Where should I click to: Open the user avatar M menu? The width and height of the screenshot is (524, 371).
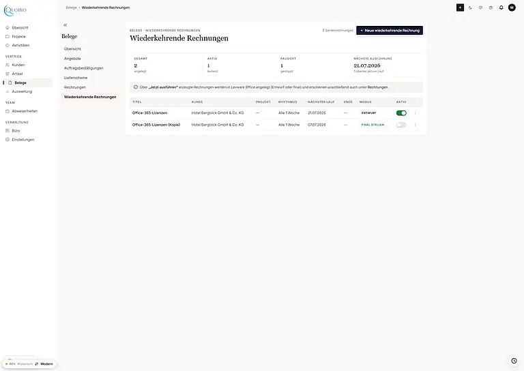pos(512,8)
